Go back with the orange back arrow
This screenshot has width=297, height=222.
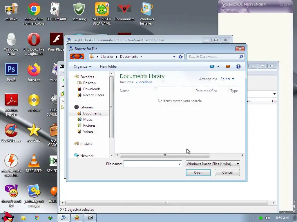click(73, 56)
